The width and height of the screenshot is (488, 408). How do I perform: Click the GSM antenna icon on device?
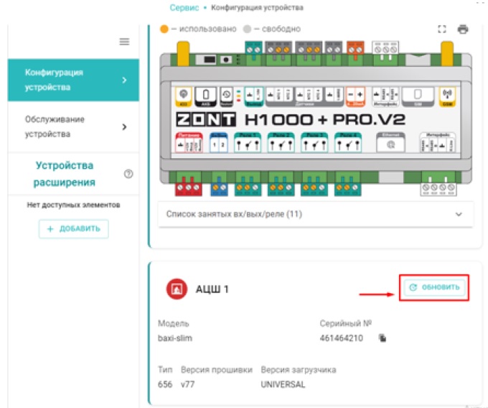(x=448, y=97)
